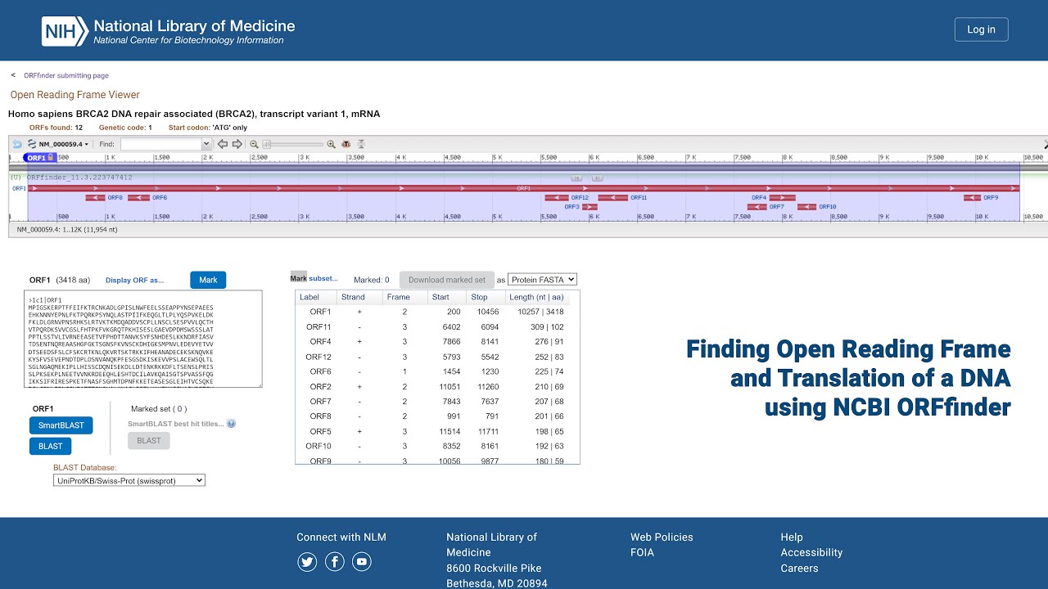Click inside the ORF1 protein sequence box
Screen dimensions: 1048x589
(x=143, y=339)
